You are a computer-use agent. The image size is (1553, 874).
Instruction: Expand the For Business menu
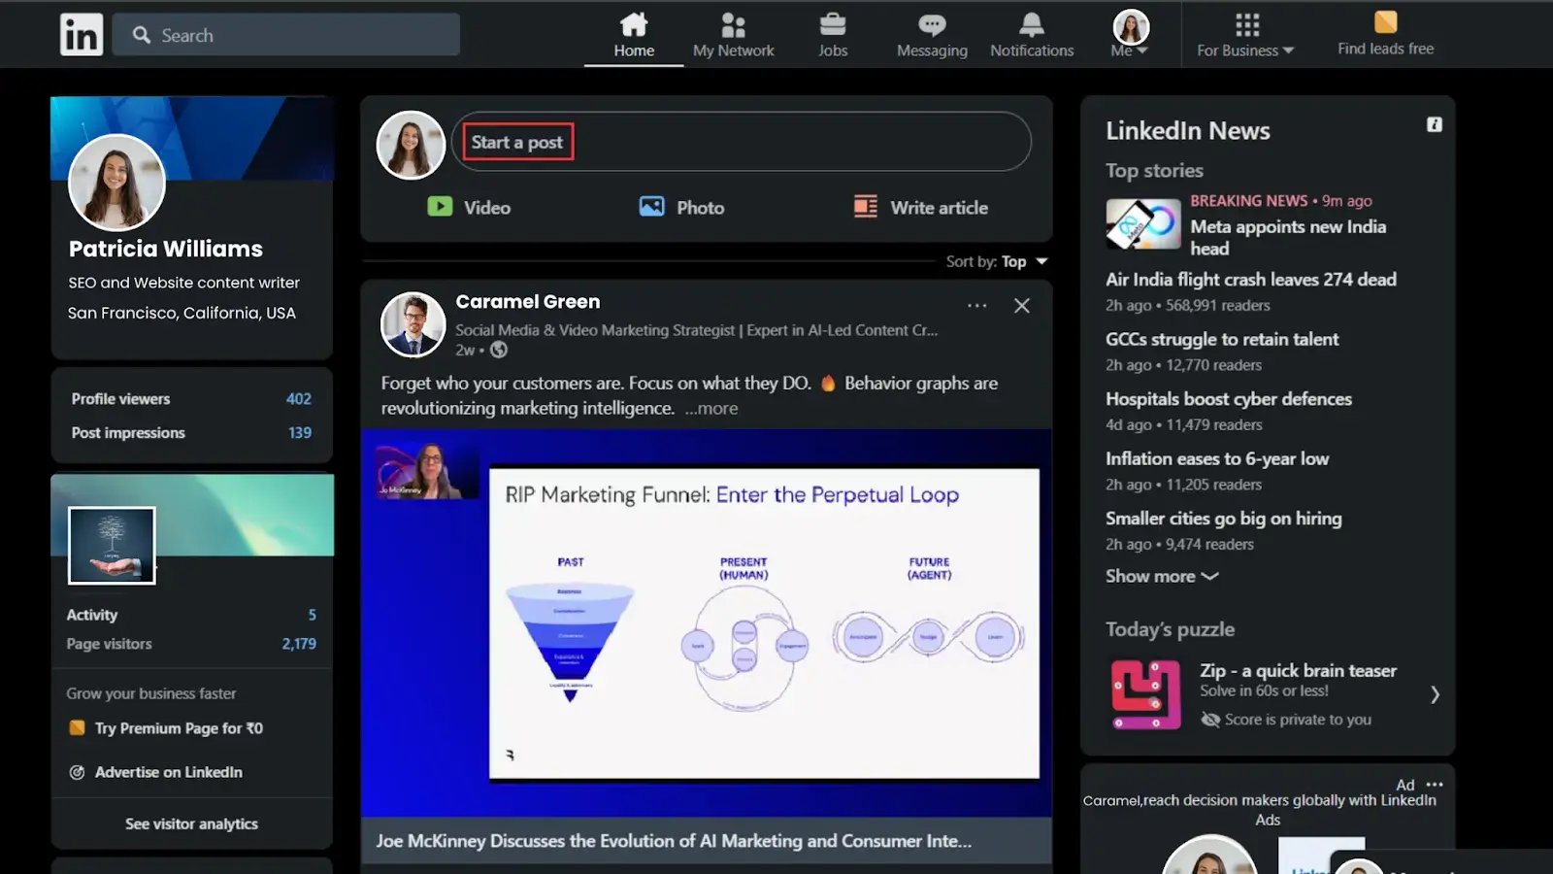(x=1245, y=36)
